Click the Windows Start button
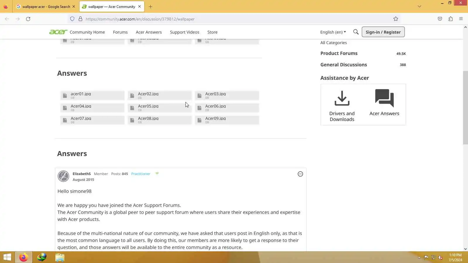This screenshot has height=263, width=468. click(x=7, y=257)
